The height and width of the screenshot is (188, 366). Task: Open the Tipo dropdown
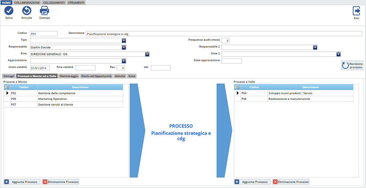[x=124, y=41]
